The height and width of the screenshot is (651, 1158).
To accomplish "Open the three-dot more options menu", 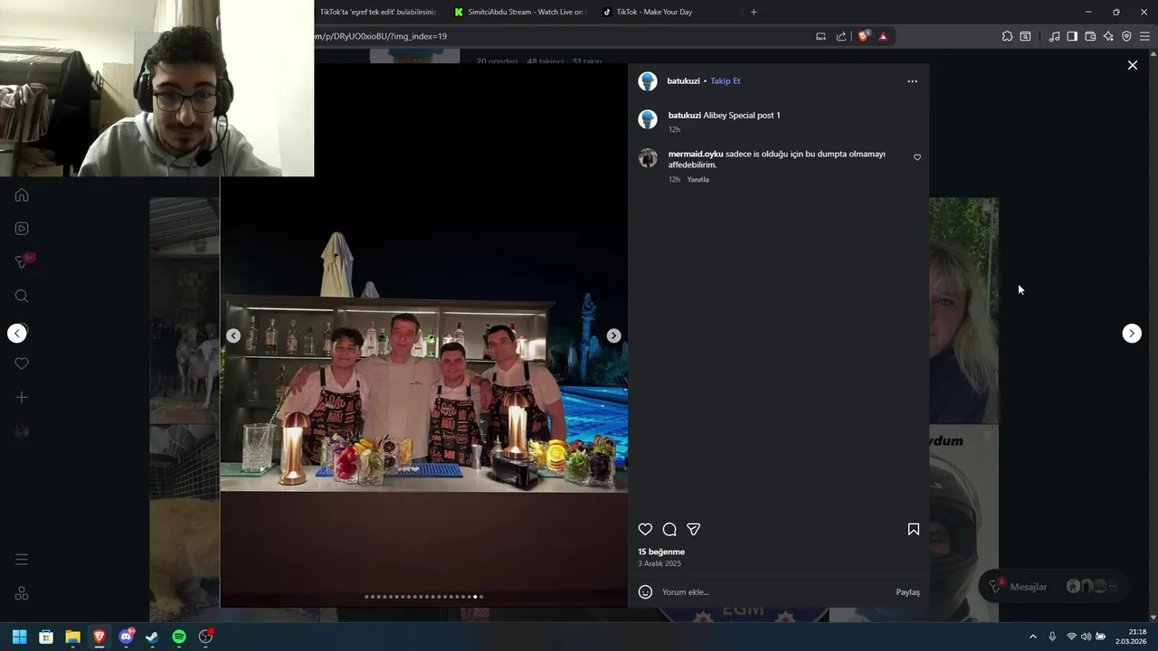I will coord(912,81).
